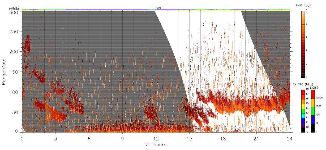Click Range Gate tick label 300
Image resolution: width=326 pixels, height=150 pixels.
pos(14,12)
